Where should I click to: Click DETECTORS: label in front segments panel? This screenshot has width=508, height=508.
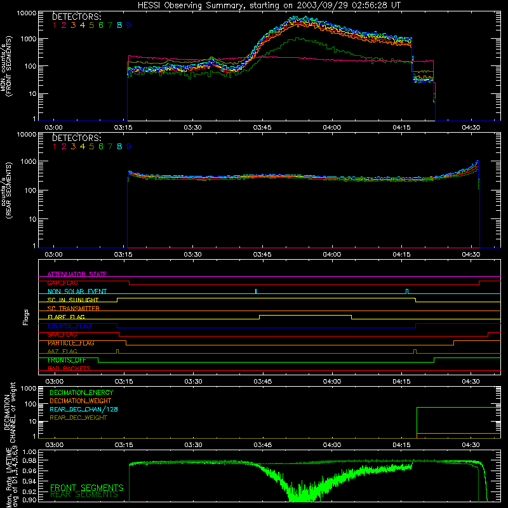pyautogui.click(x=76, y=17)
